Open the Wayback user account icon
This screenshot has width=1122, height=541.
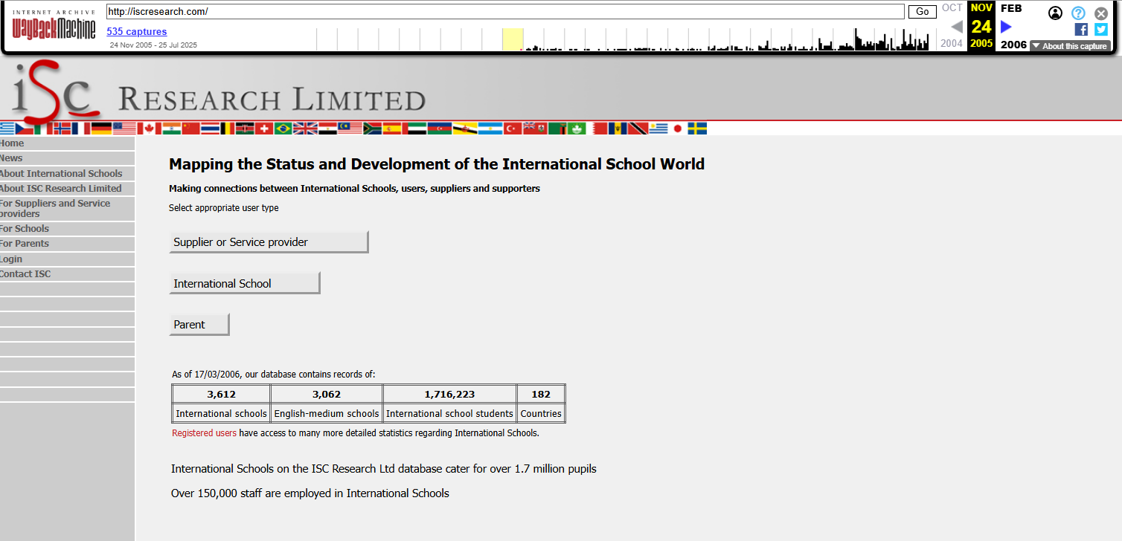coord(1055,13)
